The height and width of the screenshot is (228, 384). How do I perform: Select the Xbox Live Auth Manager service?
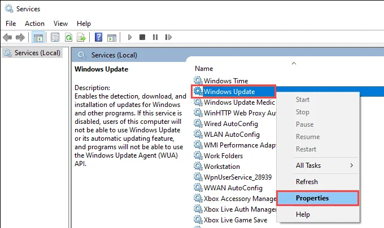point(240,209)
